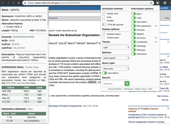The image size is (171, 124).
Task: Open the Pfam link
Action: point(30,109)
